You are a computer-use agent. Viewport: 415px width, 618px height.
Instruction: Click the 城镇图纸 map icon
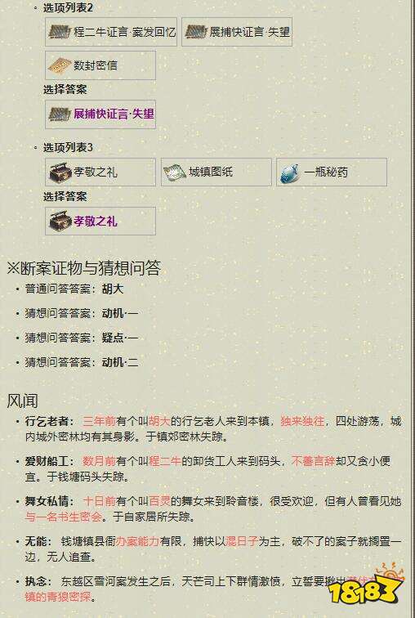(175, 172)
